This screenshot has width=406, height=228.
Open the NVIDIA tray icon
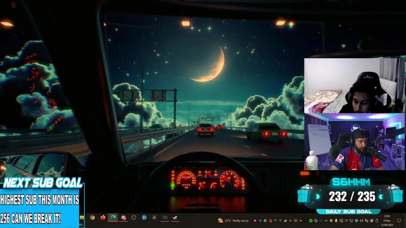260,221
